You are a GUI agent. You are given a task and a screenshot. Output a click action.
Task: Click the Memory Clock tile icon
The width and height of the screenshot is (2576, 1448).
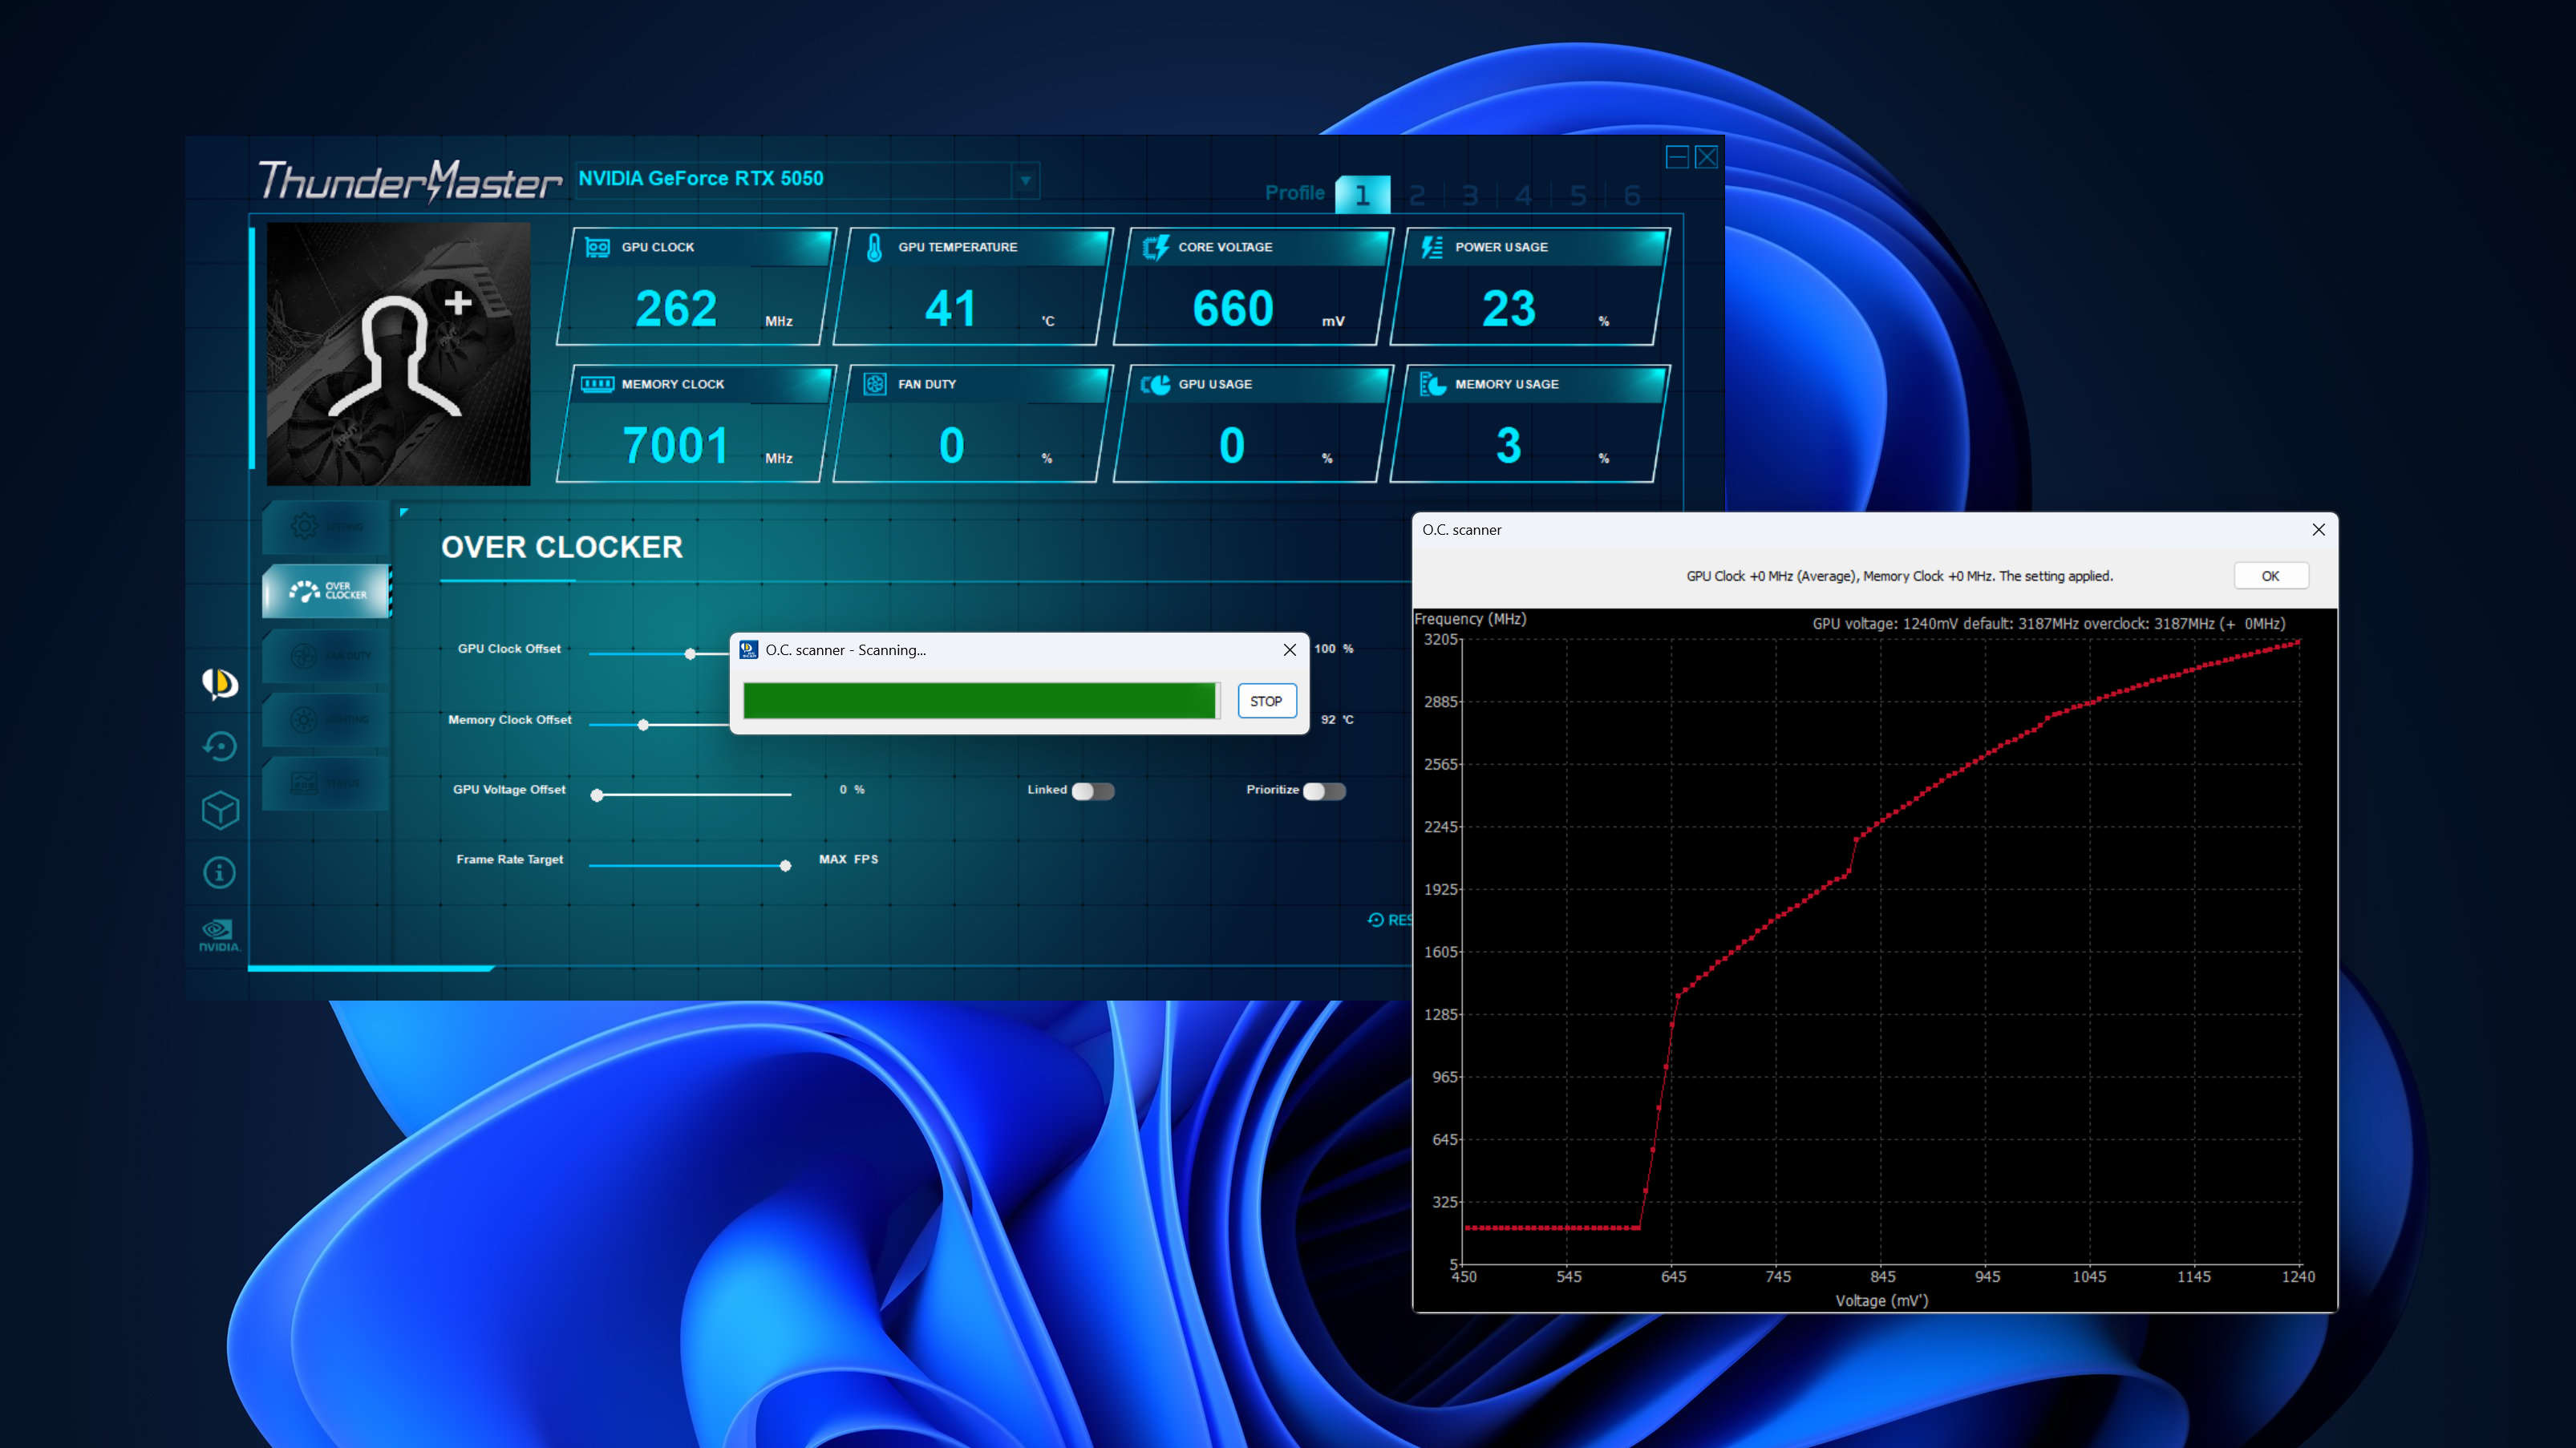[x=597, y=384]
